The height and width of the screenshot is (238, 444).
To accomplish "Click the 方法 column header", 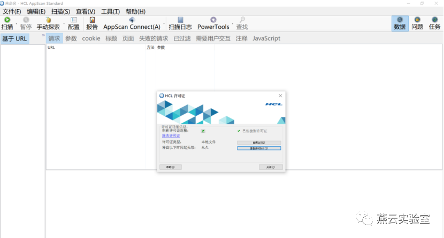I will coord(151,47).
